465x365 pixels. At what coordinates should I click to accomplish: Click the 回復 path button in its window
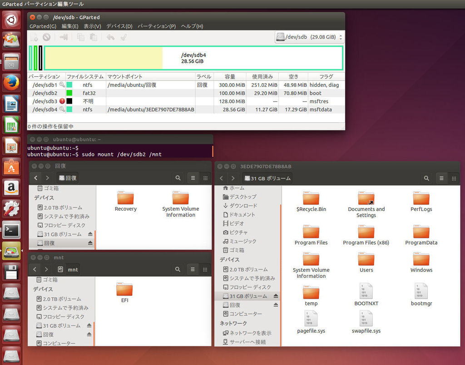68,178
